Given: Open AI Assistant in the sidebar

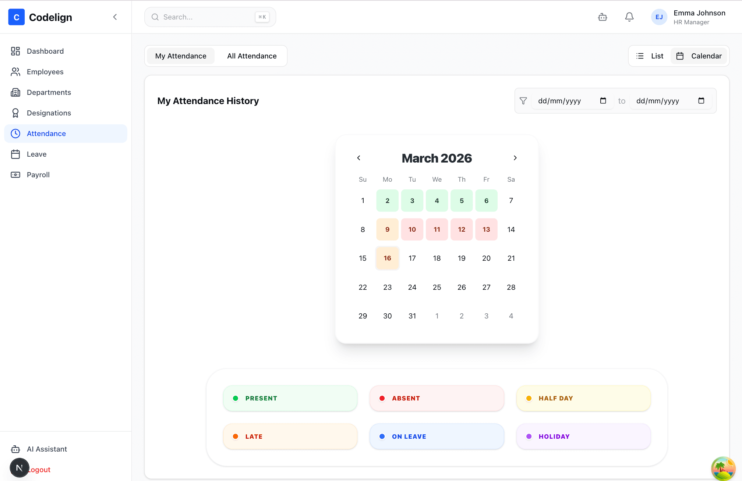Looking at the screenshot, I should pyautogui.click(x=47, y=449).
